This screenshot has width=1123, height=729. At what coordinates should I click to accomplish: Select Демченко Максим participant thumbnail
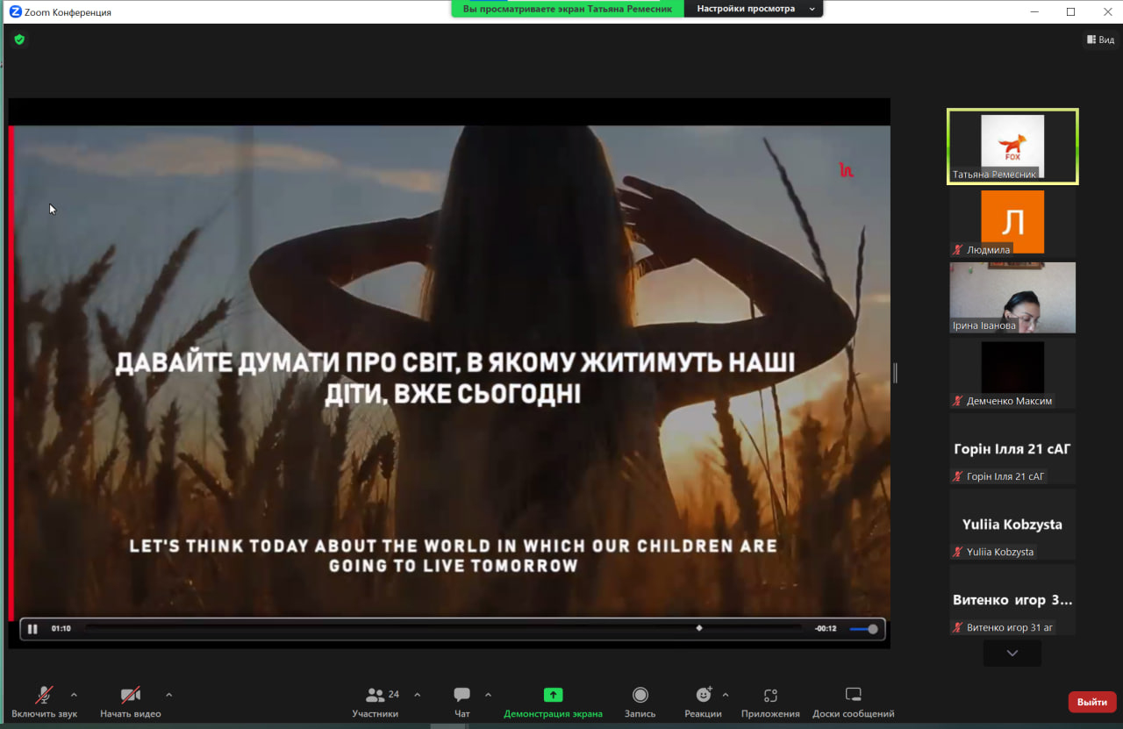click(x=1012, y=373)
